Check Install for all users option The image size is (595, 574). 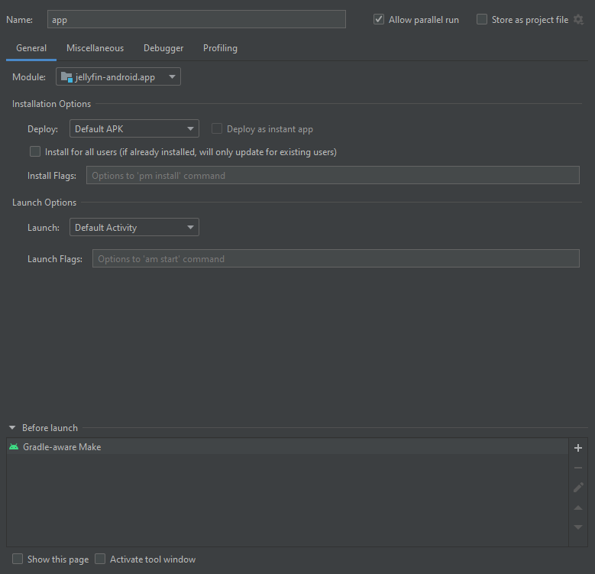[35, 152]
